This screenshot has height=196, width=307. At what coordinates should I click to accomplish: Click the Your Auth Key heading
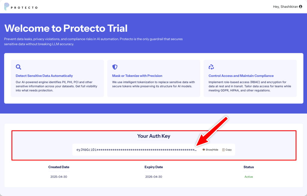coord(153,136)
